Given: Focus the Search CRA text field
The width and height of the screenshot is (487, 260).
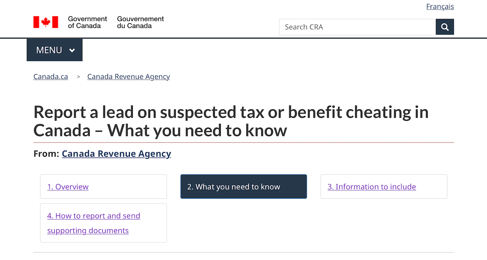Looking at the screenshot, I should click(x=357, y=27).
